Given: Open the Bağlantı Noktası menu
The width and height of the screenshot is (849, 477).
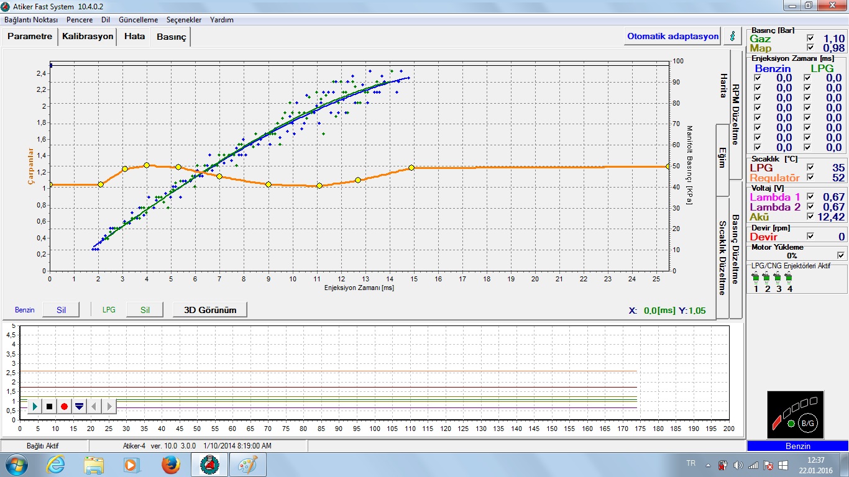Looking at the screenshot, I should pos(31,20).
